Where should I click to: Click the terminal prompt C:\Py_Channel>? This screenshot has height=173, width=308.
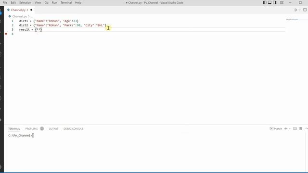(20, 136)
